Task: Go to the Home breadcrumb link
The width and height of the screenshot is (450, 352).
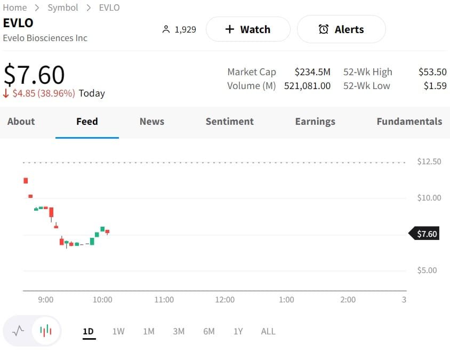Action: (15, 7)
